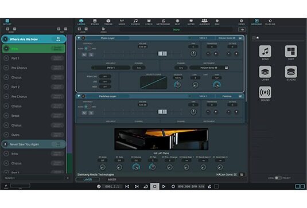Toggle Audio/MIDI control switch in Padshop Layer
This screenshot has height=208, width=307.
coord(87,107)
